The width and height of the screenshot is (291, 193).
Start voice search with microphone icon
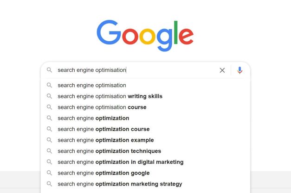click(239, 70)
